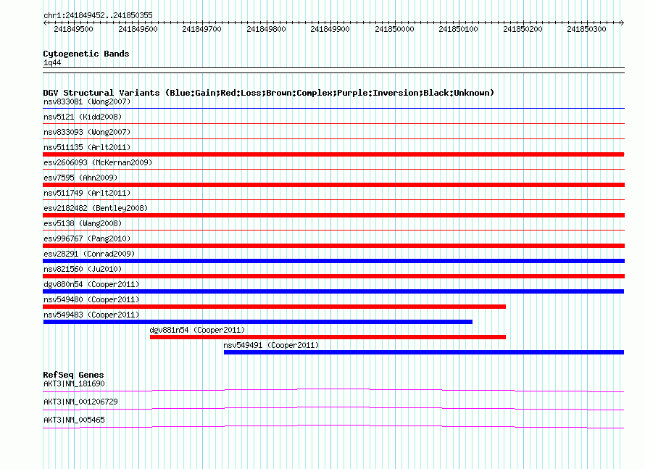Viewport: 645px width, 469px height.
Task: Select the RefSeq Genes track heading
Action: coord(73,375)
